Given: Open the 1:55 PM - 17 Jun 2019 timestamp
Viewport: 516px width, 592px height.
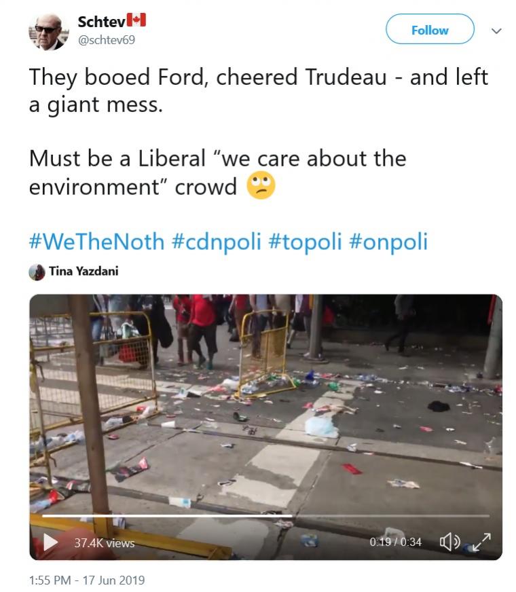Looking at the screenshot, I should pos(87,580).
